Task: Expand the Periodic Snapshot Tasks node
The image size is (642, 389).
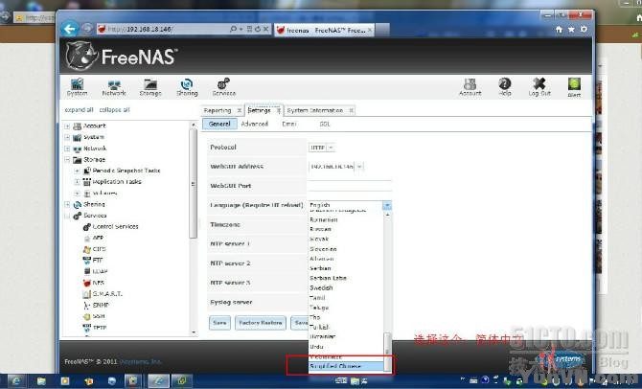Action: pyautogui.click(x=77, y=171)
